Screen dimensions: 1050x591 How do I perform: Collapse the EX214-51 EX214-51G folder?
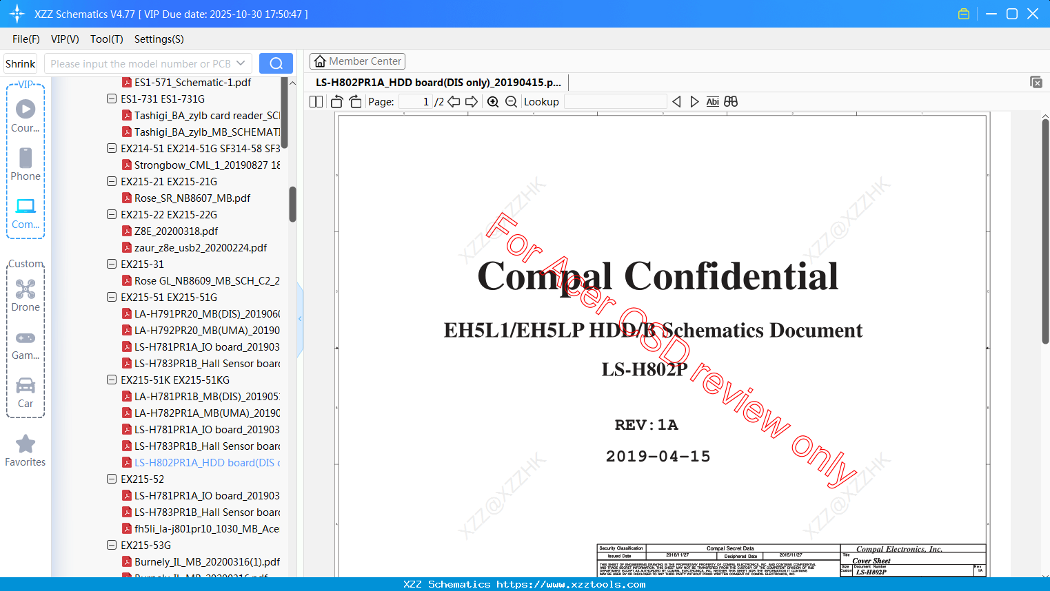point(112,148)
